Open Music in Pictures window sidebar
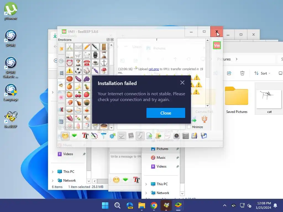283x212 pixels. click(x=161, y=158)
